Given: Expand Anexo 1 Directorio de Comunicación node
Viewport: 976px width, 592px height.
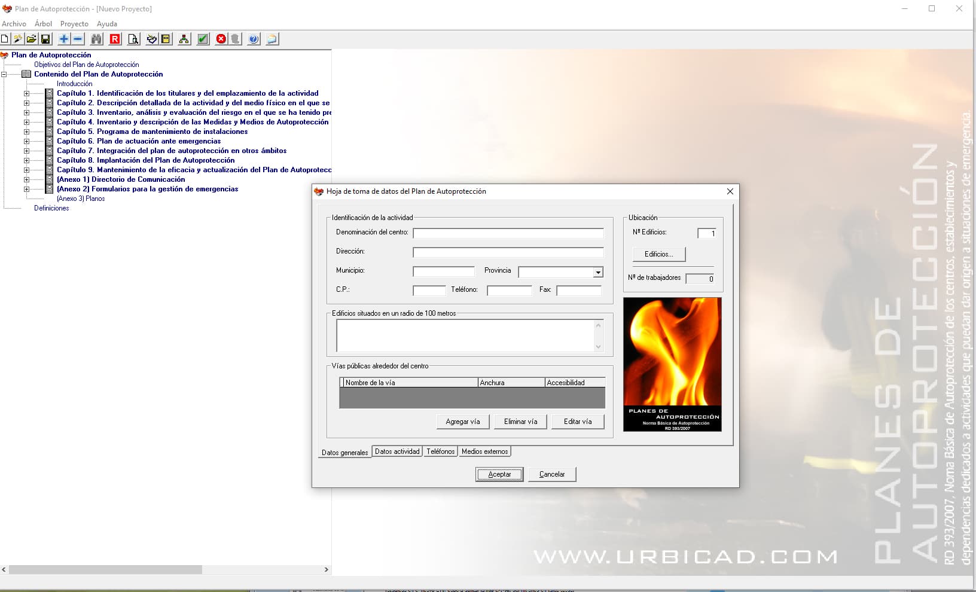Looking at the screenshot, I should coord(26,179).
